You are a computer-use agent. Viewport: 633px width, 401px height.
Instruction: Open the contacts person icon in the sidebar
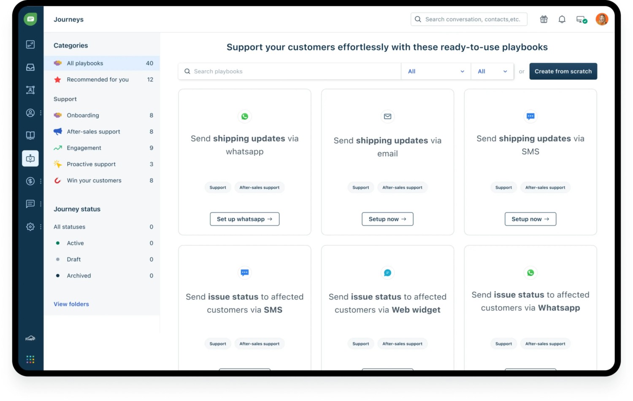click(30, 113)
